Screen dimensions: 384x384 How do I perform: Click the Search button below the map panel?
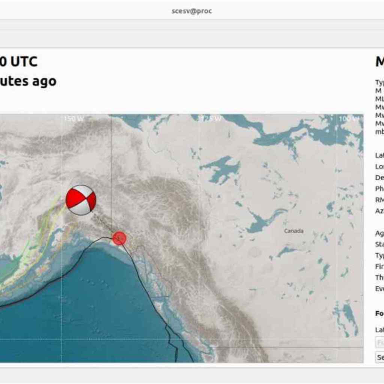(379, 355)
